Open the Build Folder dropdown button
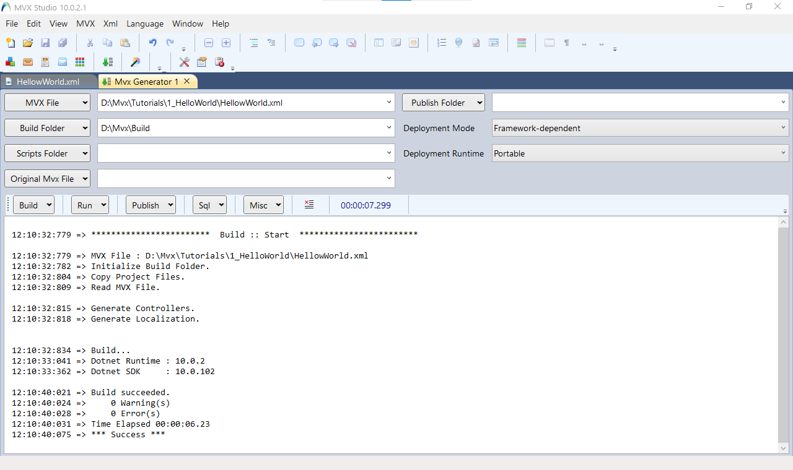 pos(47,128)
